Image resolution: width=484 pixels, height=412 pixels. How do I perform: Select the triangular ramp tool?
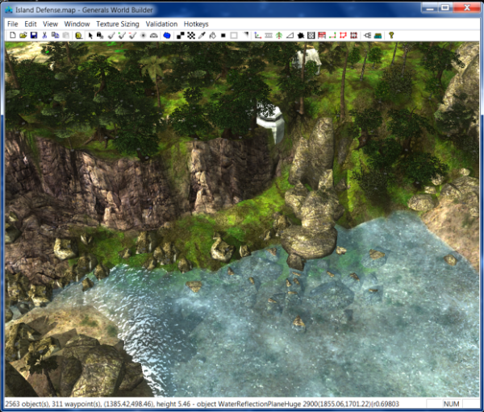click(290, 35)
